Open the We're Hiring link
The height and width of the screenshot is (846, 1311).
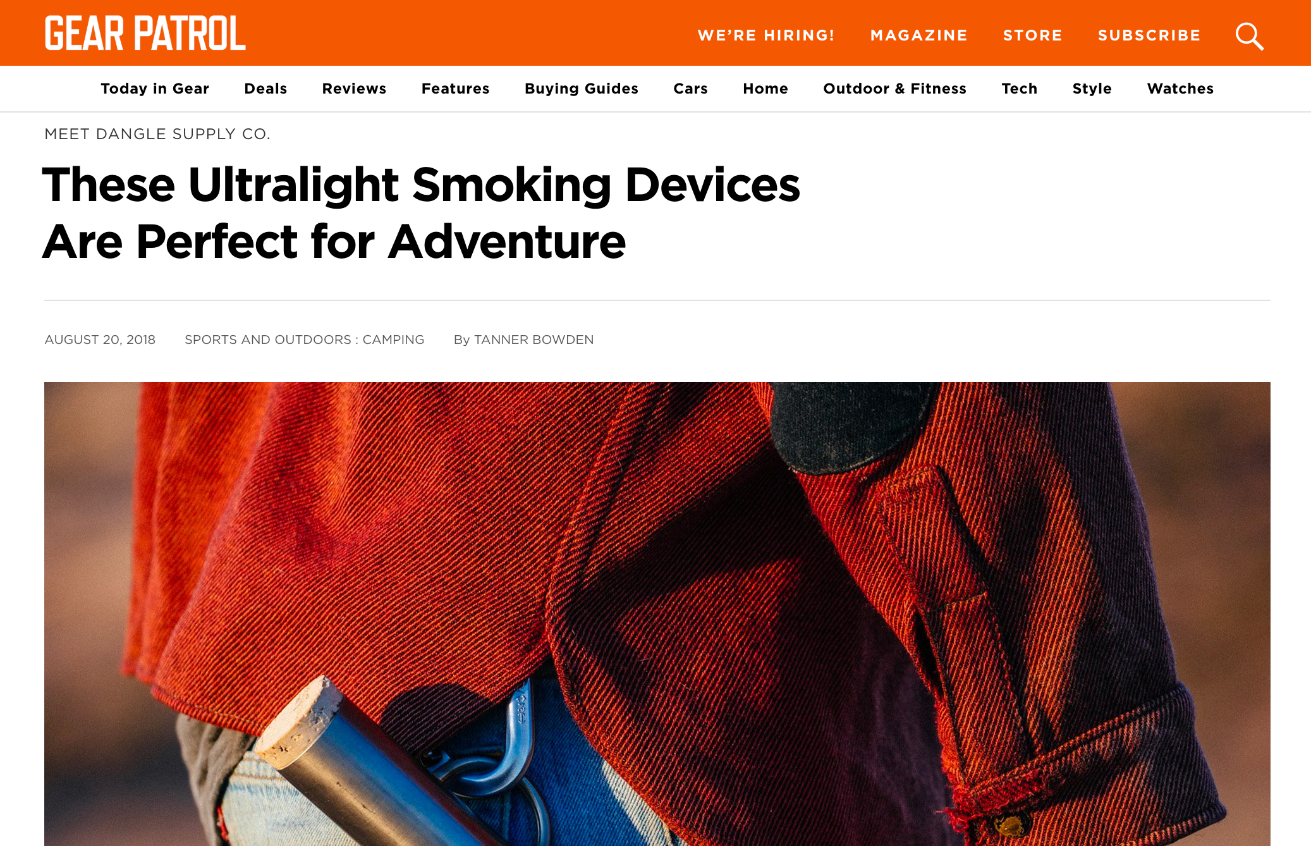pyautogui.click(x=766, y=35)
